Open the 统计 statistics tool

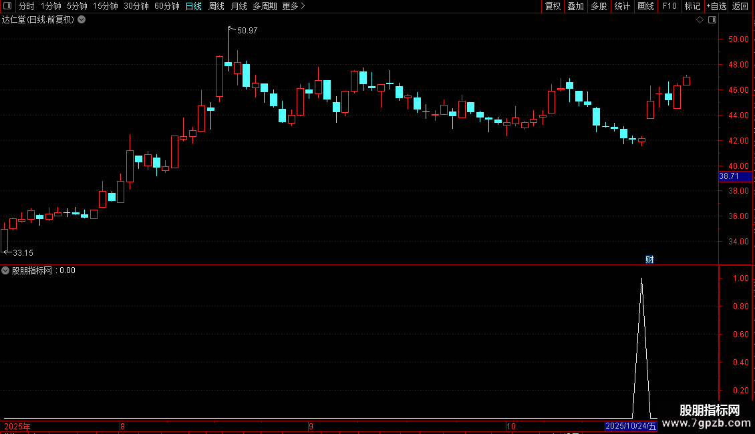tap(621, 6)
